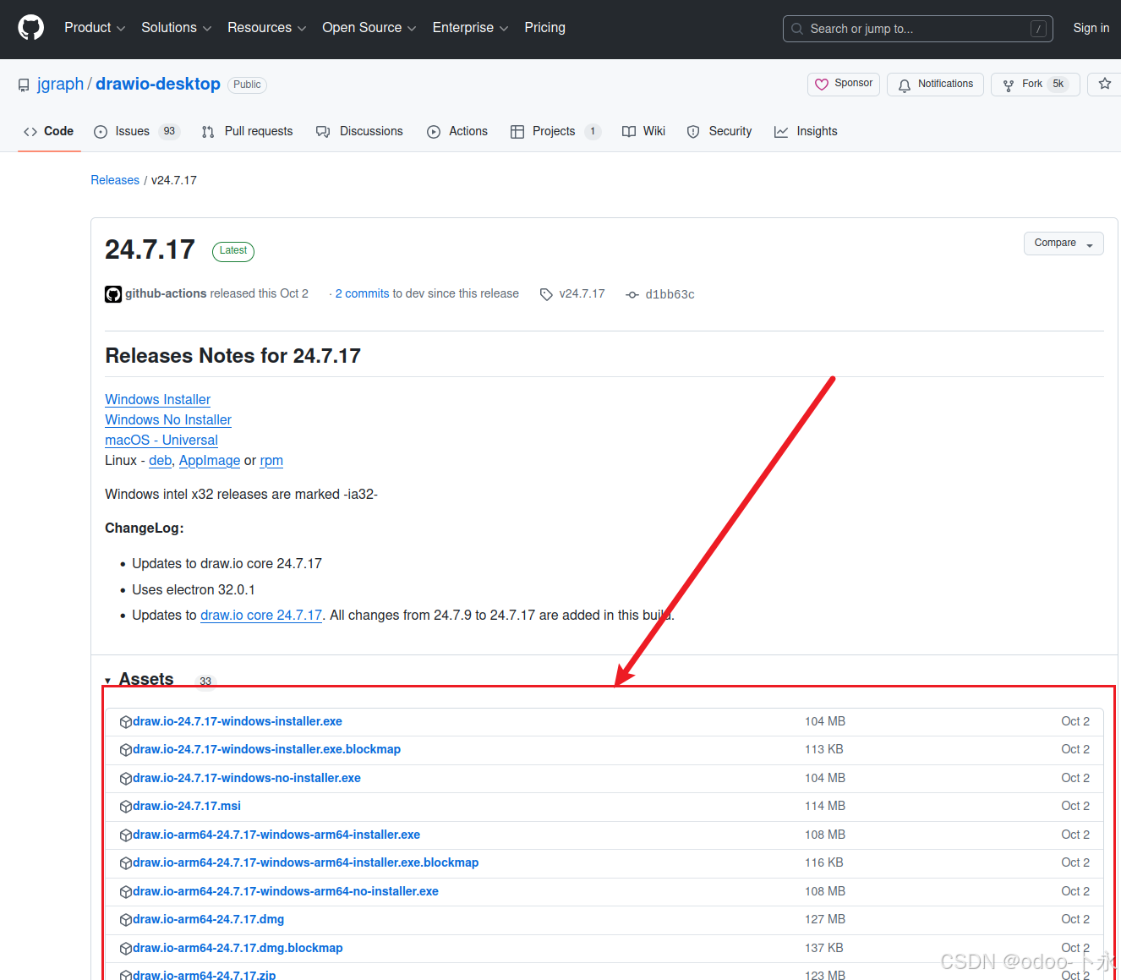Click package icon beside draw.io-24.7.17.msi
The image size is (1121, 980).
[x=126, y=807]
